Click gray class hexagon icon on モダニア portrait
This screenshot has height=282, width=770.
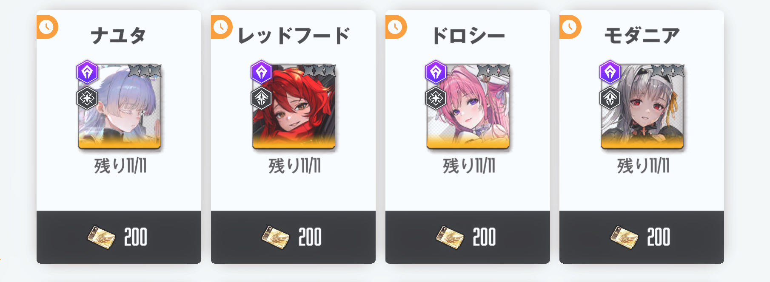pyautogui.click(x=610, y=98)
